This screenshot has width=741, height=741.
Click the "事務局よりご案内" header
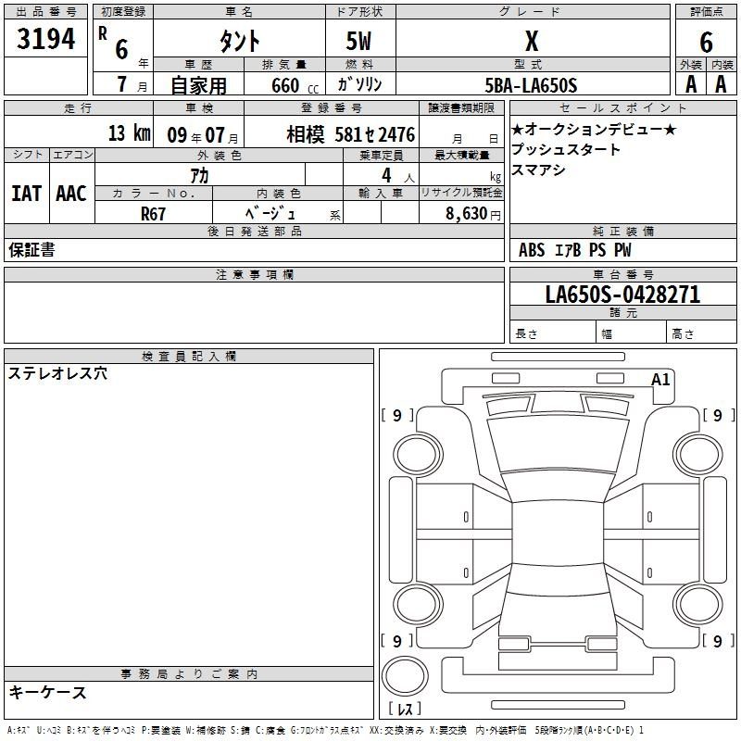pos(189,674)
